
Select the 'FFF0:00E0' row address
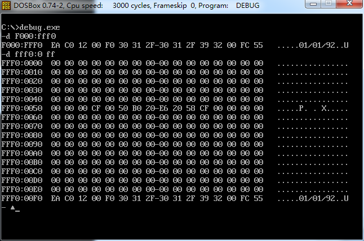click(22, 190)
